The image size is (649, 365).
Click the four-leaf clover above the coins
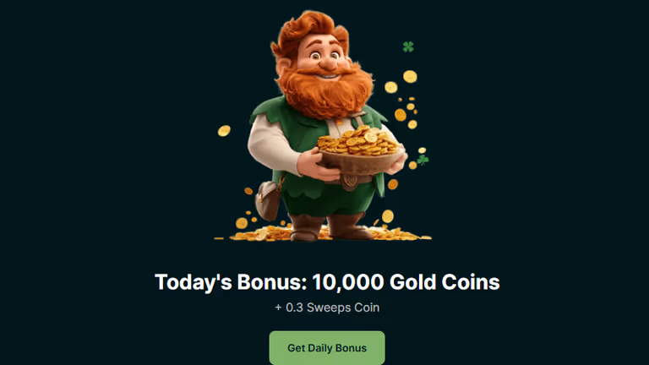408,46
